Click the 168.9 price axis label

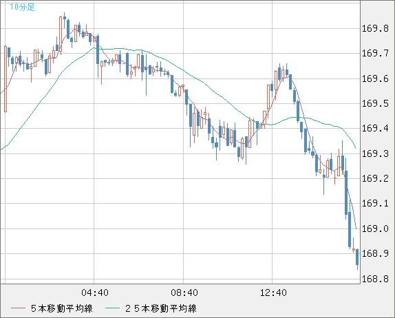click(x=375, y=253)
